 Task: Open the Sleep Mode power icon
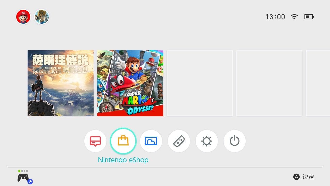[x=235, y=141]
